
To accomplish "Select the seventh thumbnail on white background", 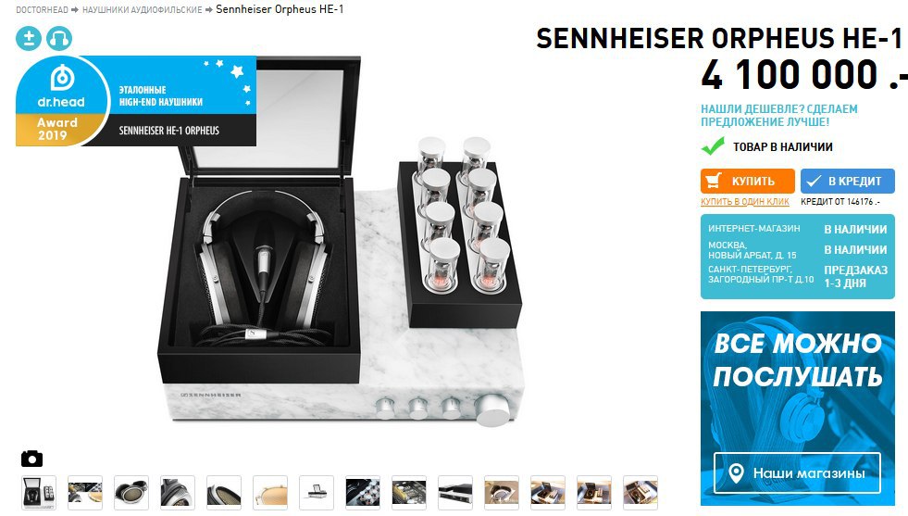I will click(317, 493).
